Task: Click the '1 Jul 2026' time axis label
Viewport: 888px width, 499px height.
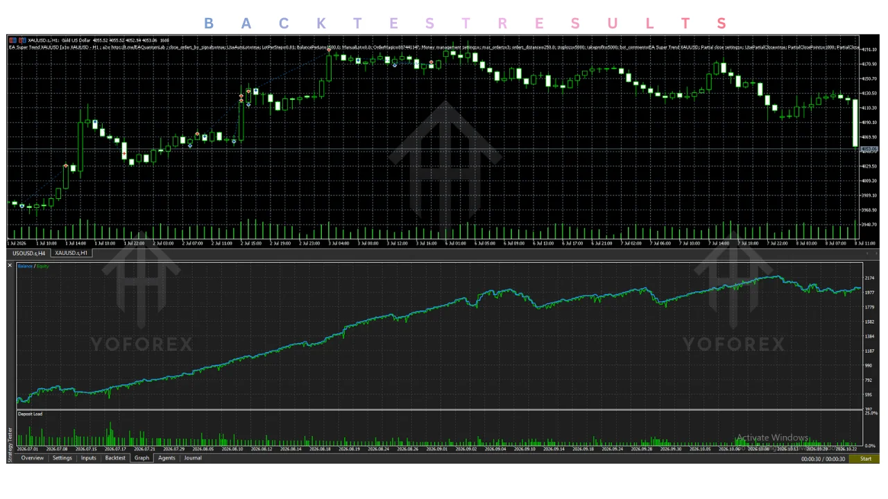Action: tap(17, 243)
